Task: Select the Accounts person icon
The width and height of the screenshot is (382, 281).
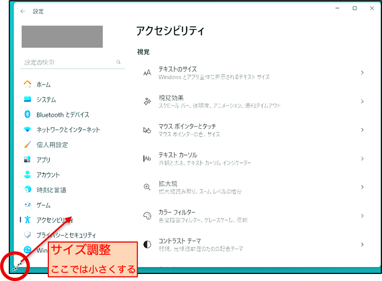Action: (28, 175)
